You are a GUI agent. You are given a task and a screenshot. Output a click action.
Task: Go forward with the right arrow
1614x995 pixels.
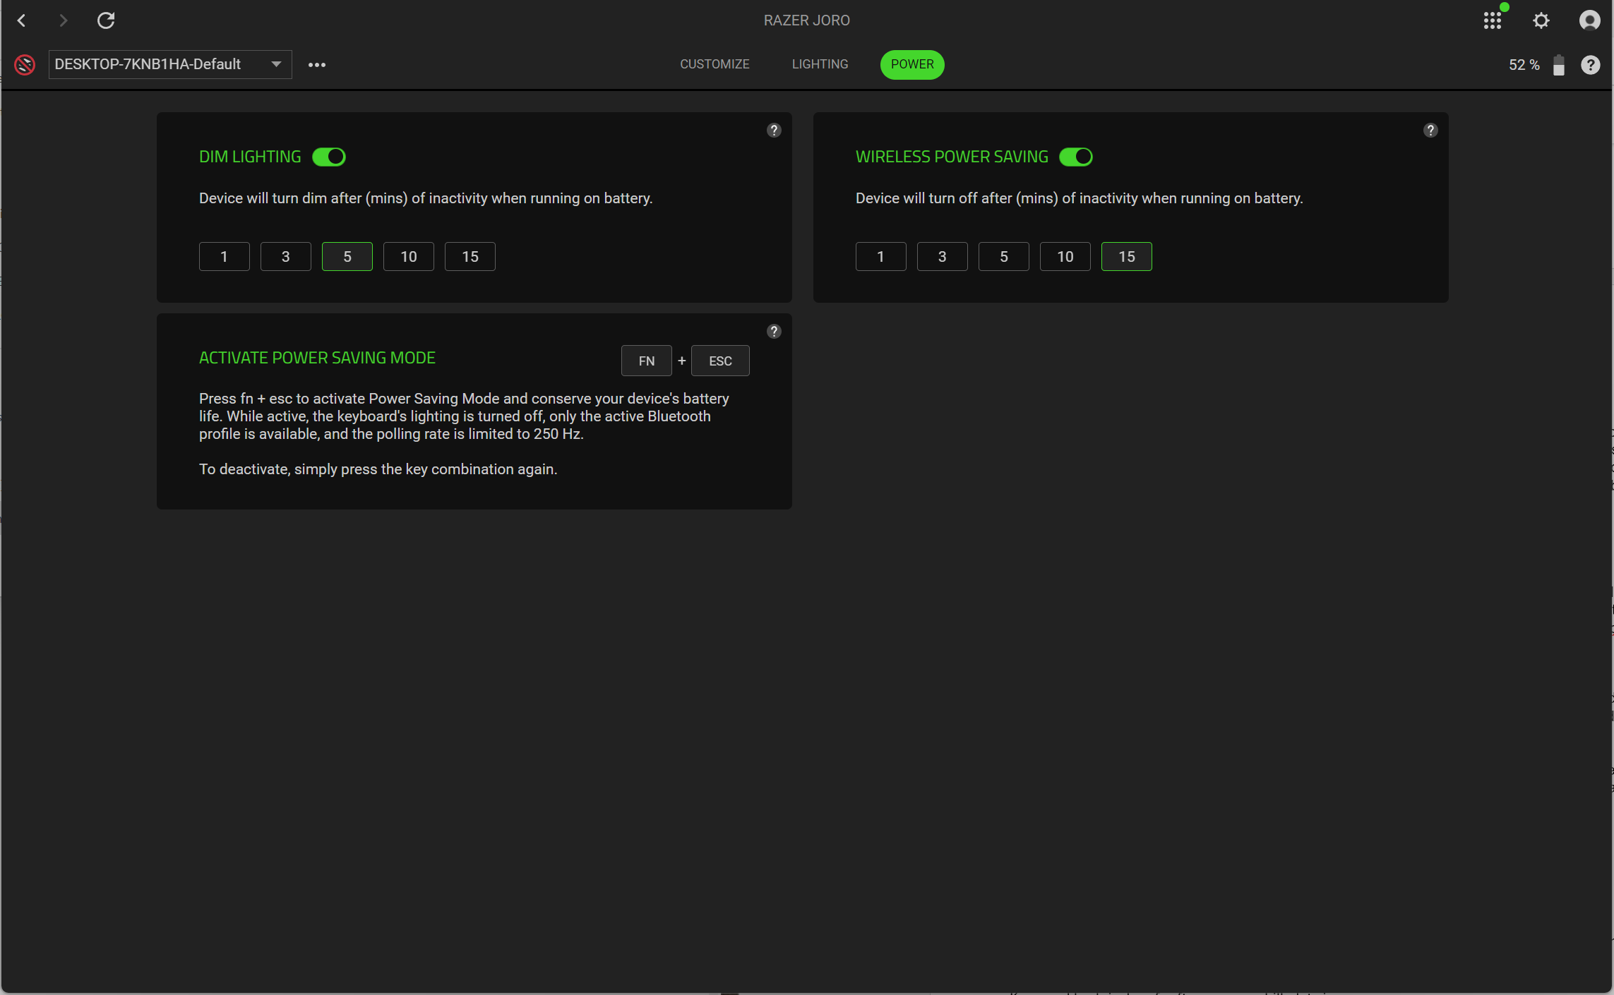[x=64, y=20]
